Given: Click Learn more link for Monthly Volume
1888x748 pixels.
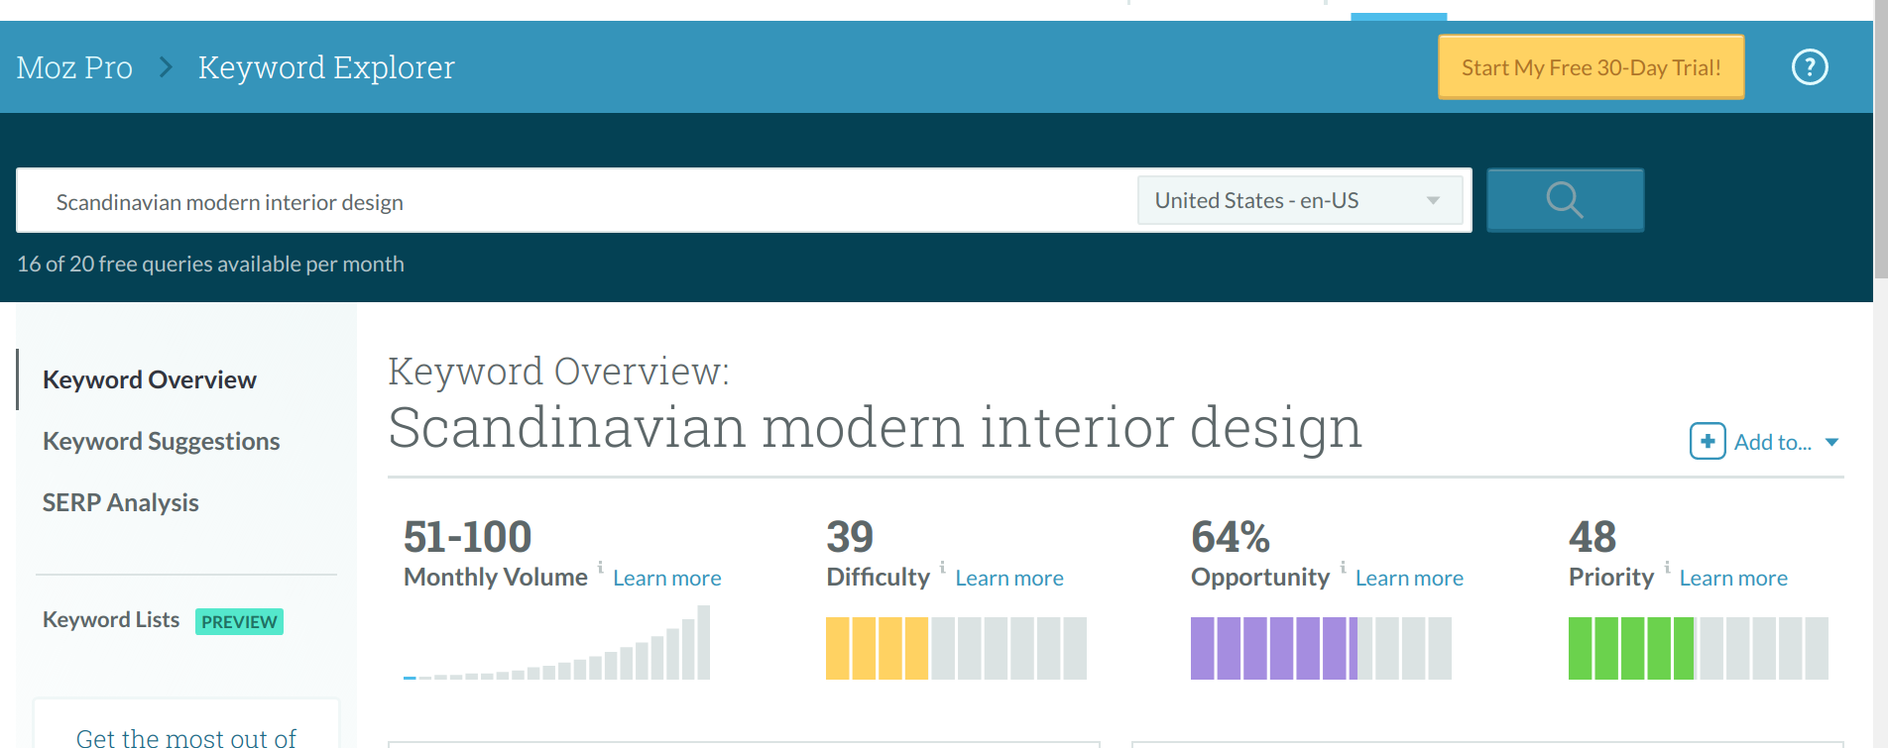Looking at the screenshot, I should (666, 578).
